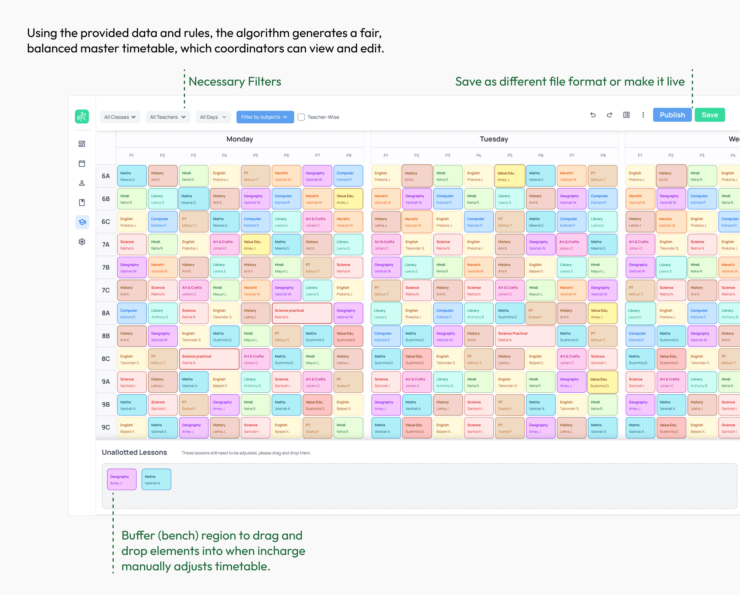Enable the Teacher-Wise checkbox
The width and height of the screenshot is (740, 595).
click(x=301, y=117)
